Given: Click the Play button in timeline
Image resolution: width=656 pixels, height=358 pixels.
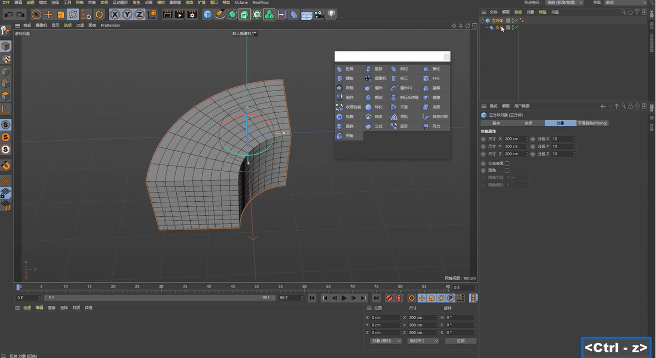Looking at the screenshot, I should tap(344, 298).
